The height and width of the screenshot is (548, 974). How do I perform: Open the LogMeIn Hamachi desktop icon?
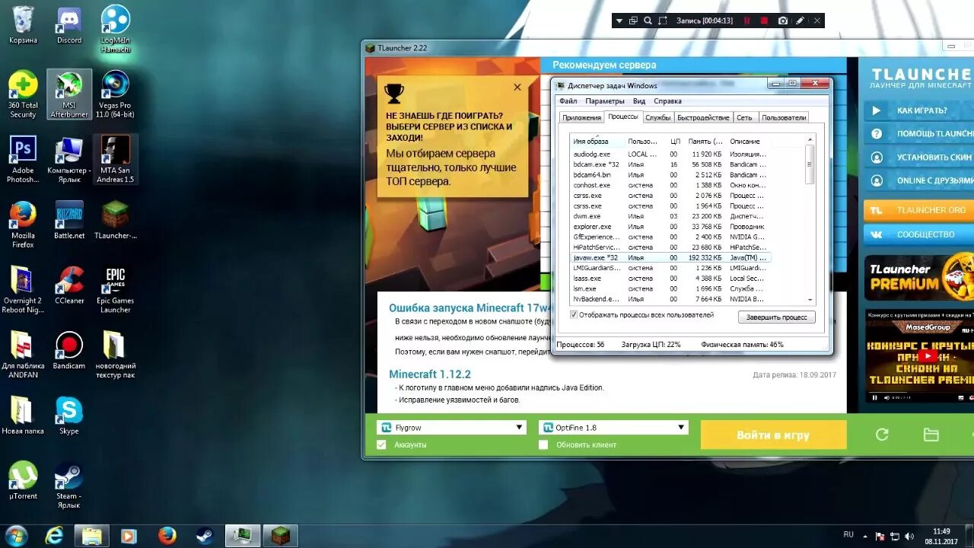115,30
